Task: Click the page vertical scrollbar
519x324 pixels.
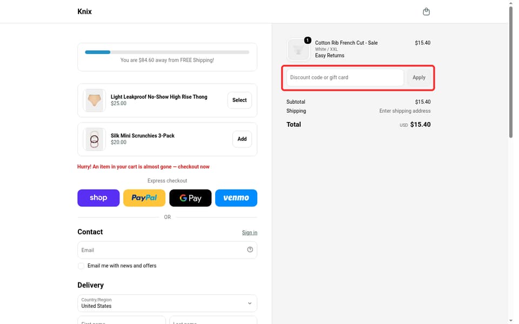Action: (x=511, y=73)
